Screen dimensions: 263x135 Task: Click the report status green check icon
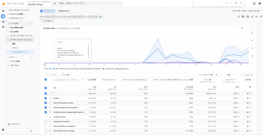point(100,17)
